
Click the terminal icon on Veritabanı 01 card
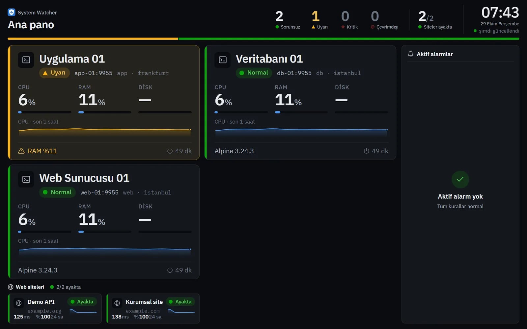223,60
